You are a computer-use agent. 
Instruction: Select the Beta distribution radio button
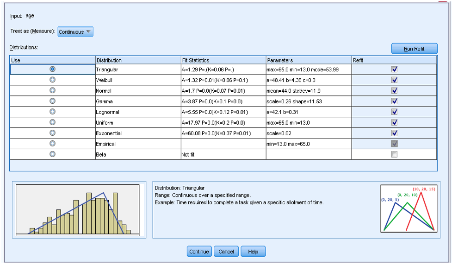point(52,154)
